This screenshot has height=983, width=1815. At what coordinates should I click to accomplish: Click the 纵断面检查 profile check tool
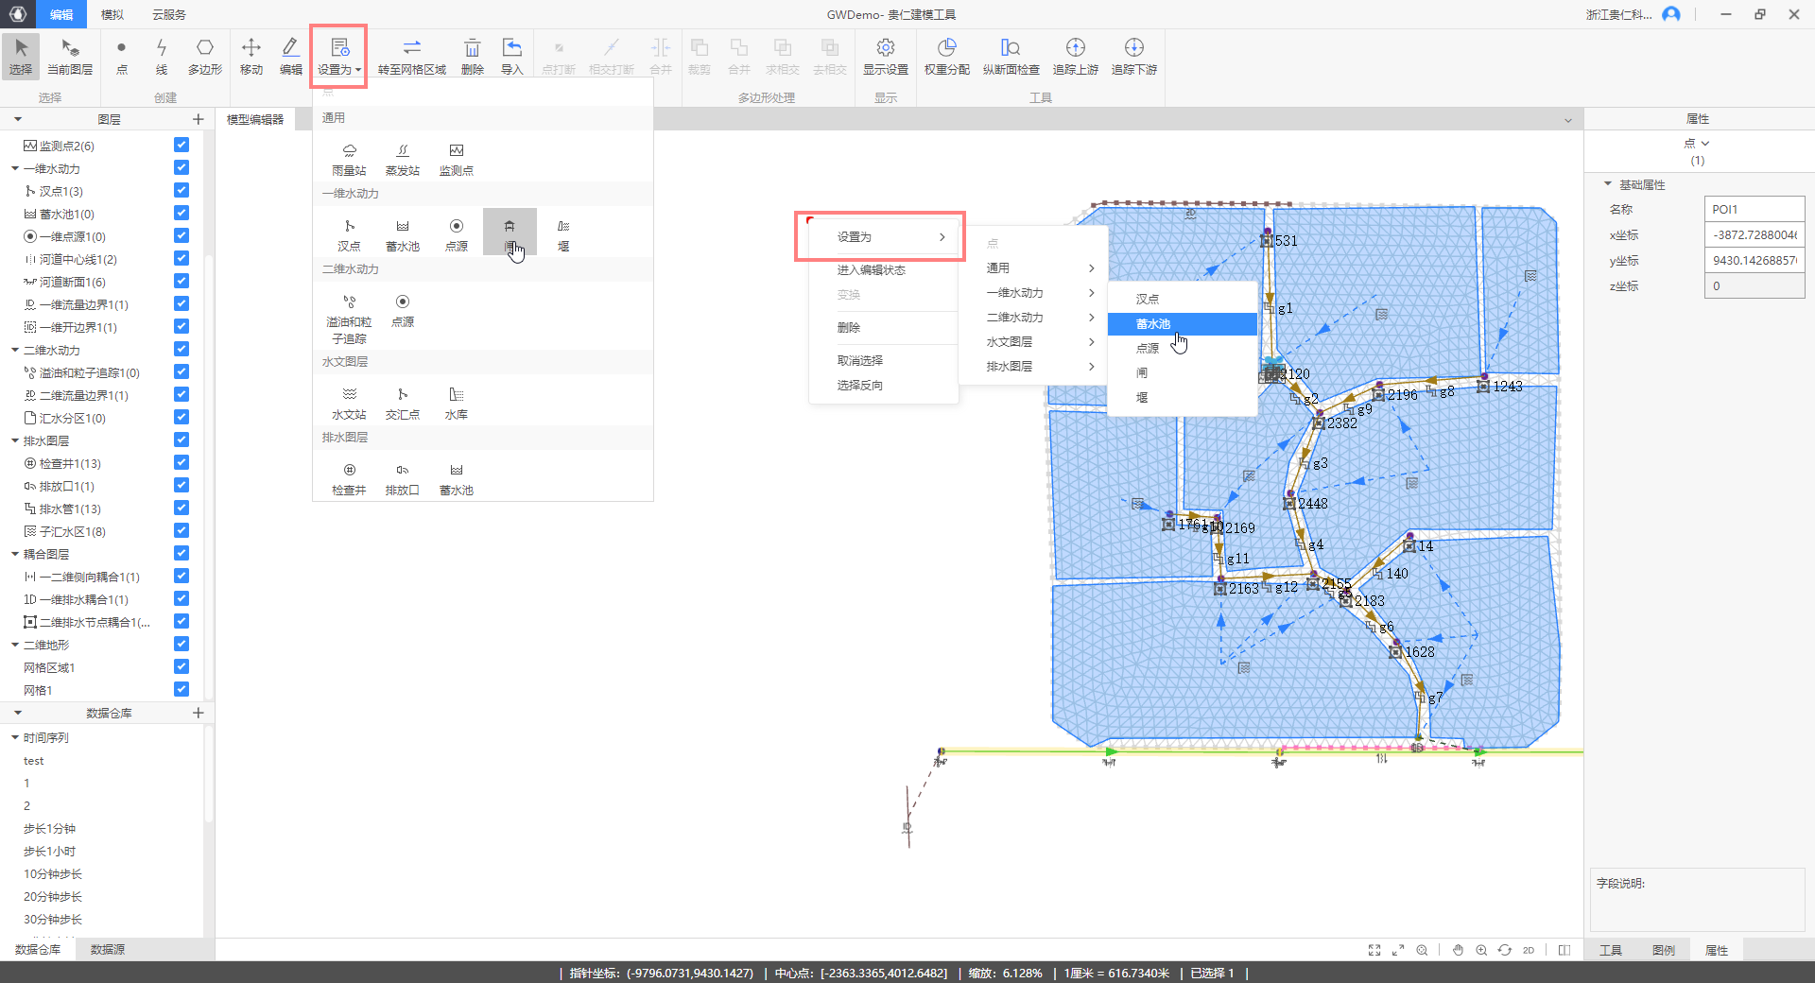[x=1011, y=56]
